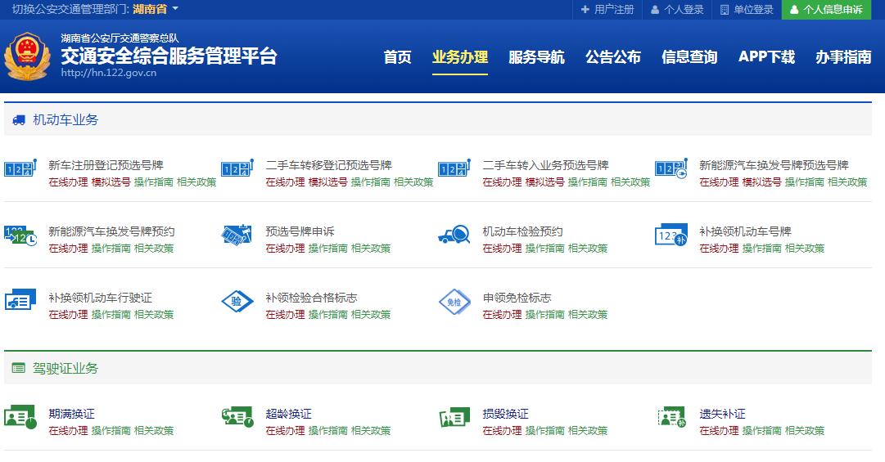Click the 交通安全综合服务管理平台 title
885x462 pixels.
[169, 56]
